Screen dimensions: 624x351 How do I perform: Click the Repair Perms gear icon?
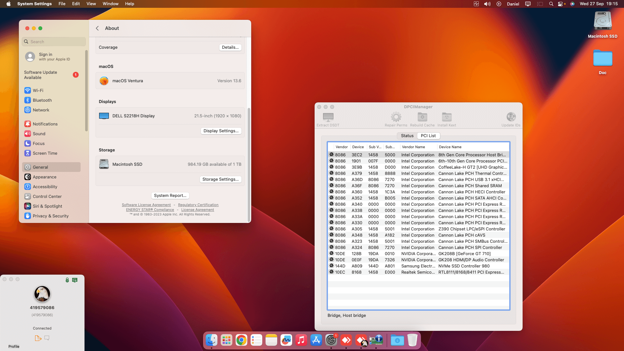pyautogui.click(x=396, y=117)
